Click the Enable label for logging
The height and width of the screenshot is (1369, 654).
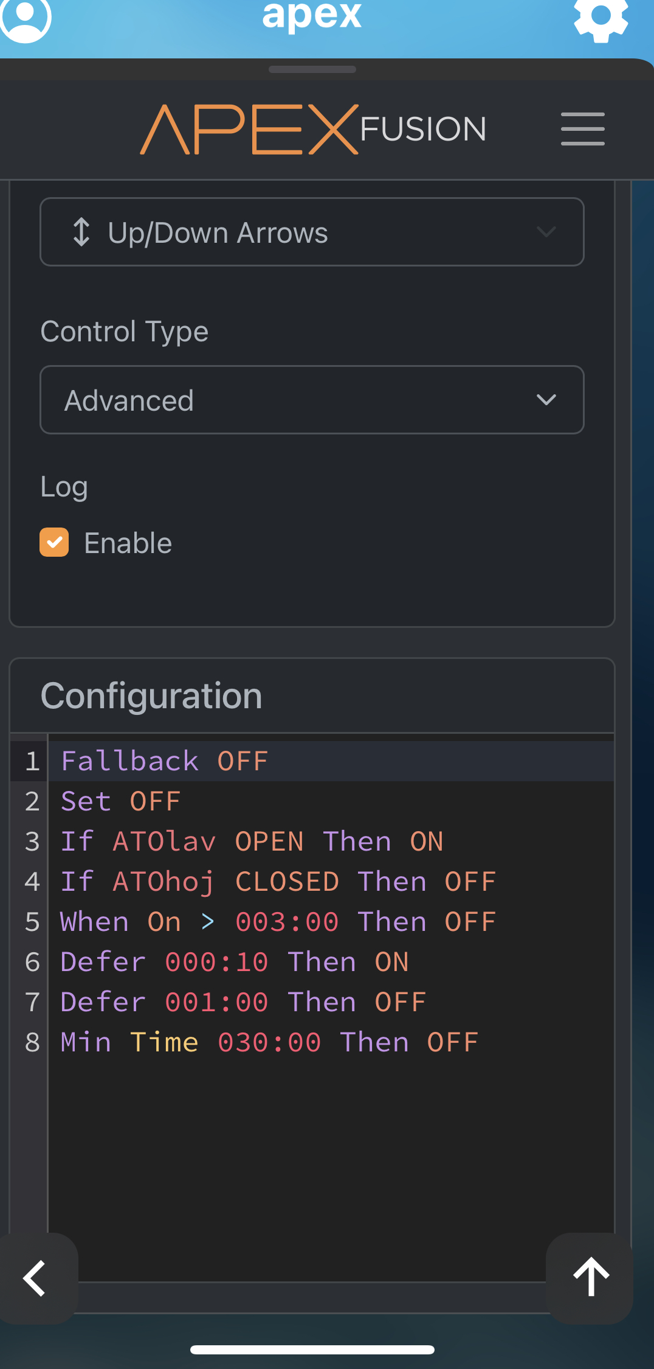point(128,543)
